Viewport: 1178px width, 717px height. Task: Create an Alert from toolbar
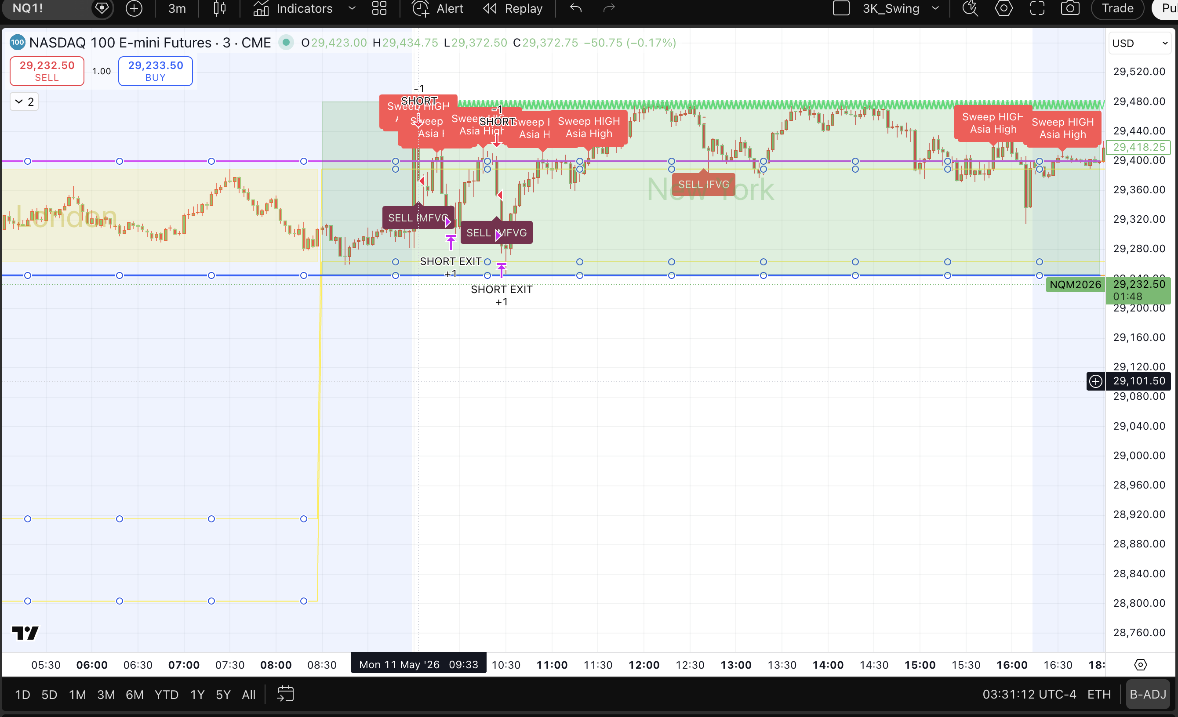click(x=438, y=8)
